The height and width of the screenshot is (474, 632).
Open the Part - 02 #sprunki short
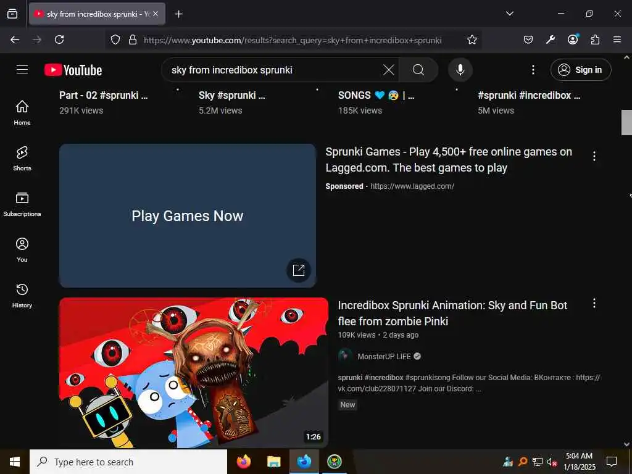(x=103, y=95)
